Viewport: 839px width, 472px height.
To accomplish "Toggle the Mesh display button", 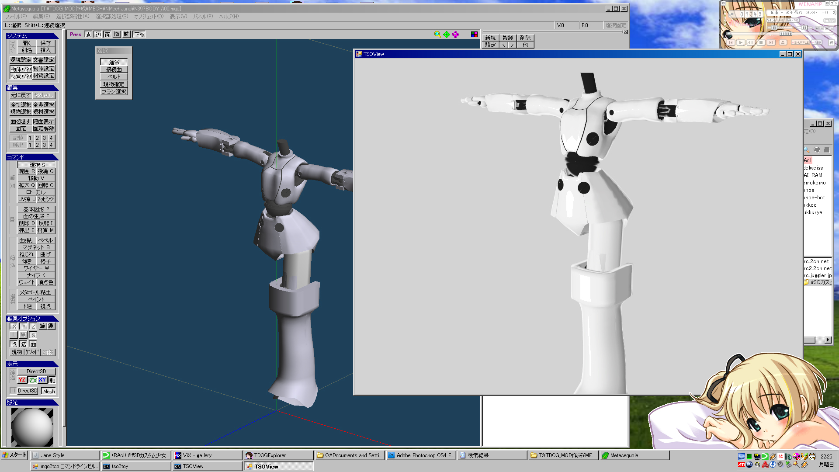I will (x=49, y=391).
